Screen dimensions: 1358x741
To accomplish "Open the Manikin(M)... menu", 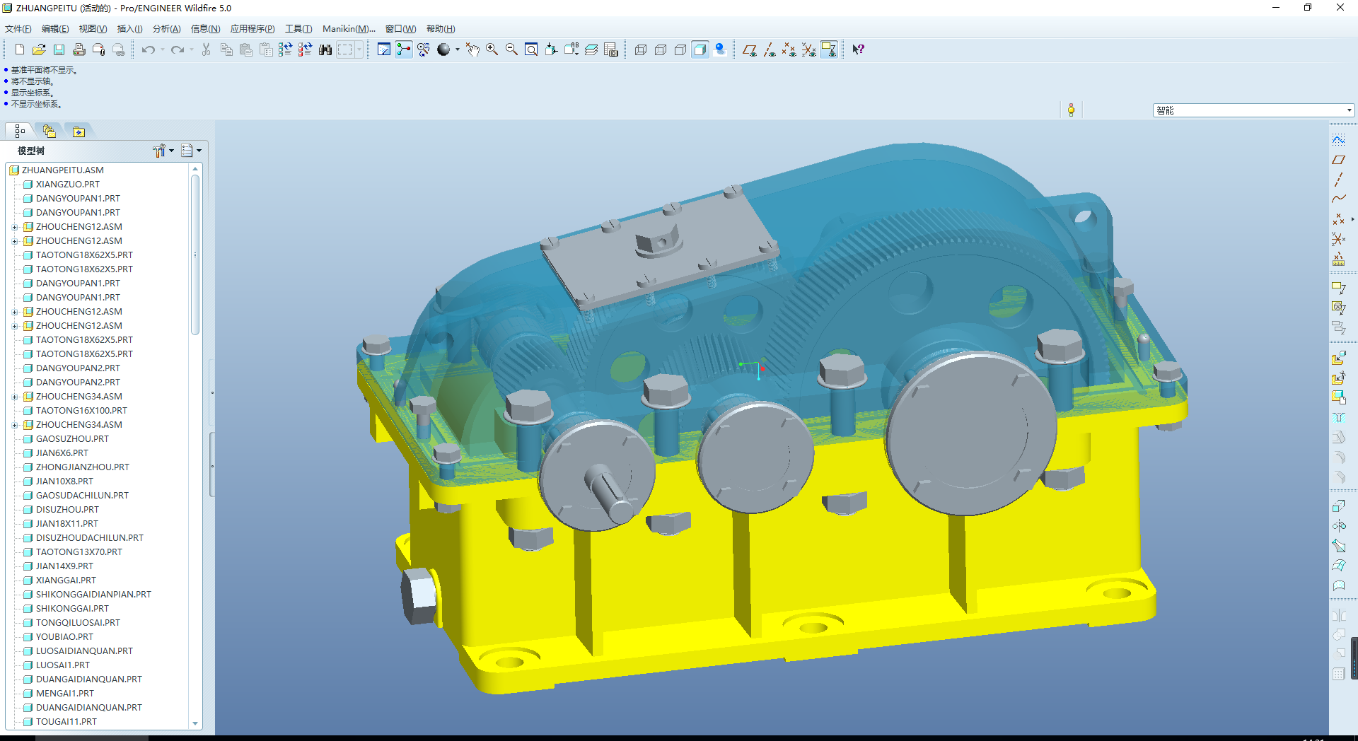I will point(349,29).
